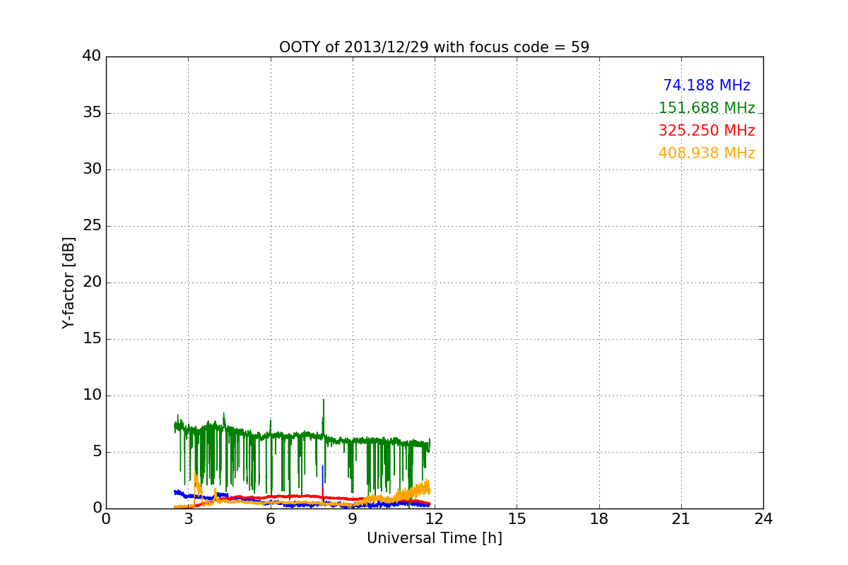The image size is (848, 565).
Task: Click the plot title mentioning OOTY 2013/12/29
Action: pos(434,47)
